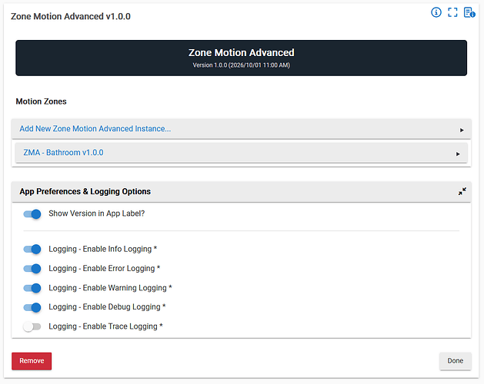The width and height of the screenshot is (484, 384).
Task: Open the app info circle icon
Action: [x=436, y=12]
